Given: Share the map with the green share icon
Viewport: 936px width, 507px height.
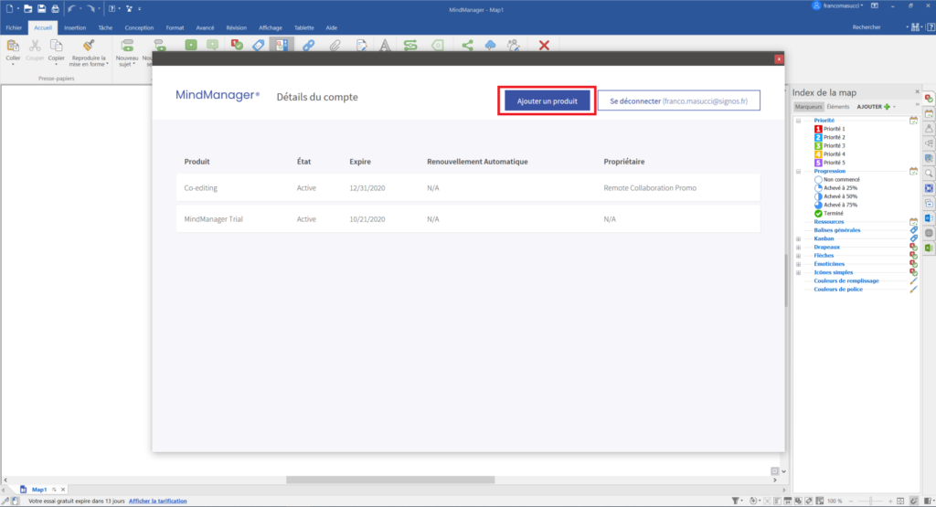Looking at the screenshot, I should click(x=467, y=46).
